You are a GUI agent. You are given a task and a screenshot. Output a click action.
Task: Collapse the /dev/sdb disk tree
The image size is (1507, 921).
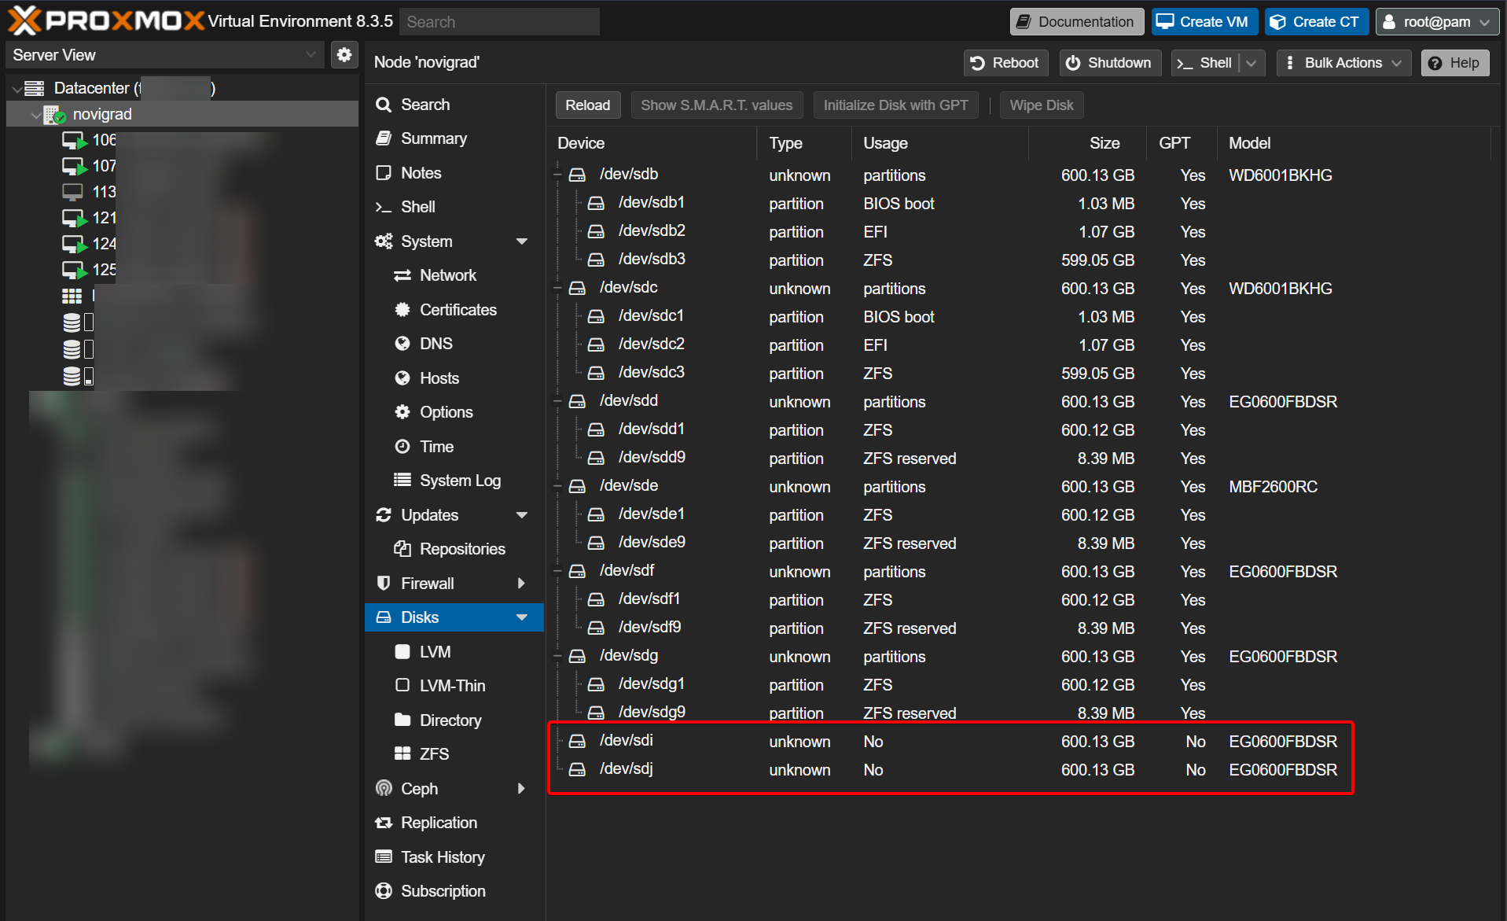(x=557, y=175)
